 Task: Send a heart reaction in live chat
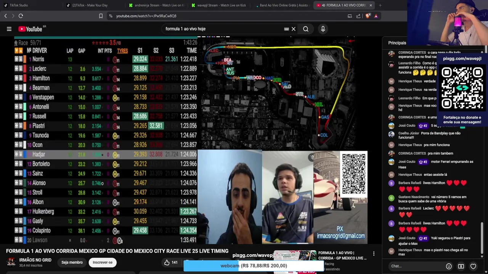473,266
